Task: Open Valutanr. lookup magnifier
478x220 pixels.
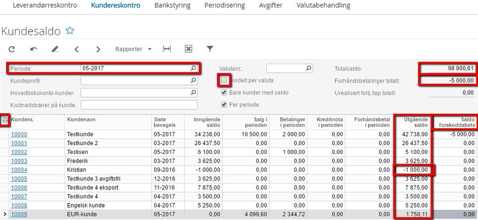Action: coord(308,68)
